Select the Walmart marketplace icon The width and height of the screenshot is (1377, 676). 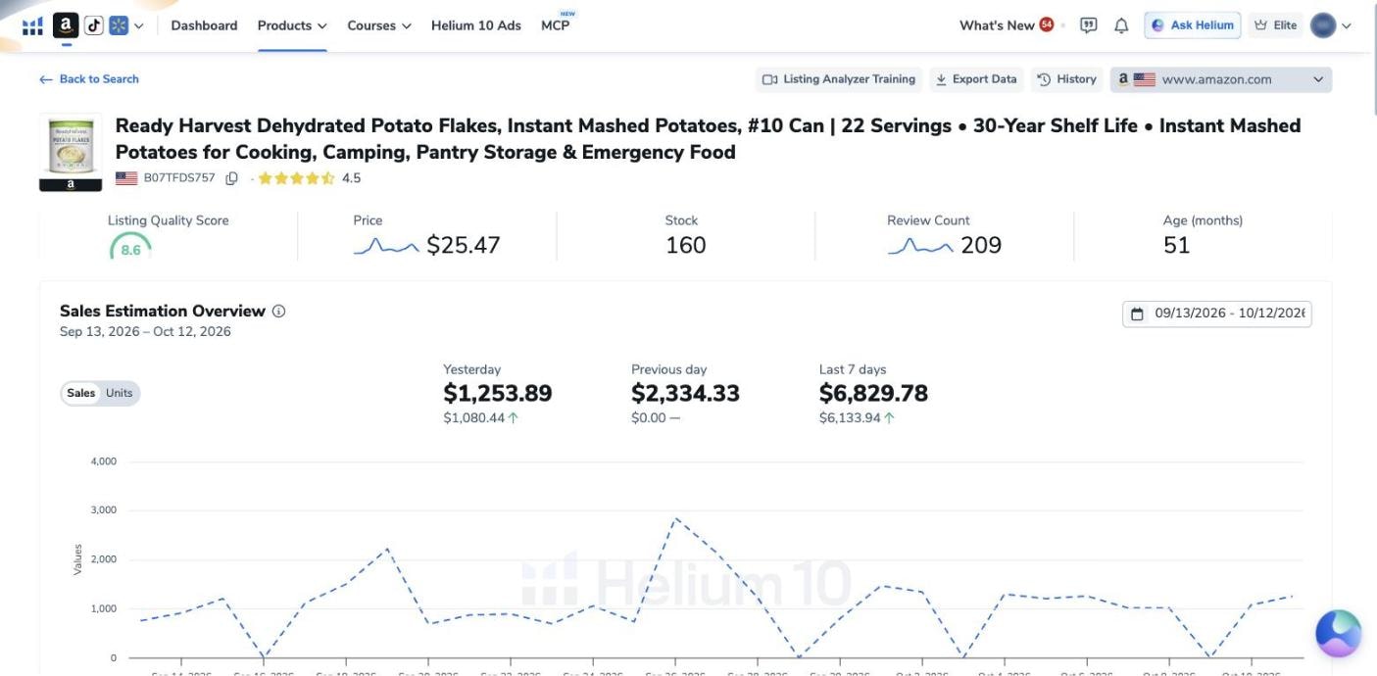119,25
